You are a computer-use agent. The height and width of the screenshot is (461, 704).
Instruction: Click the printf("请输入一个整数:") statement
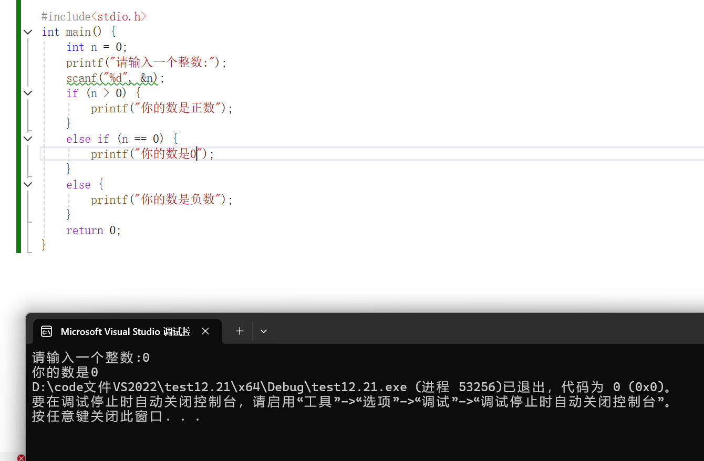click(147, 62)
